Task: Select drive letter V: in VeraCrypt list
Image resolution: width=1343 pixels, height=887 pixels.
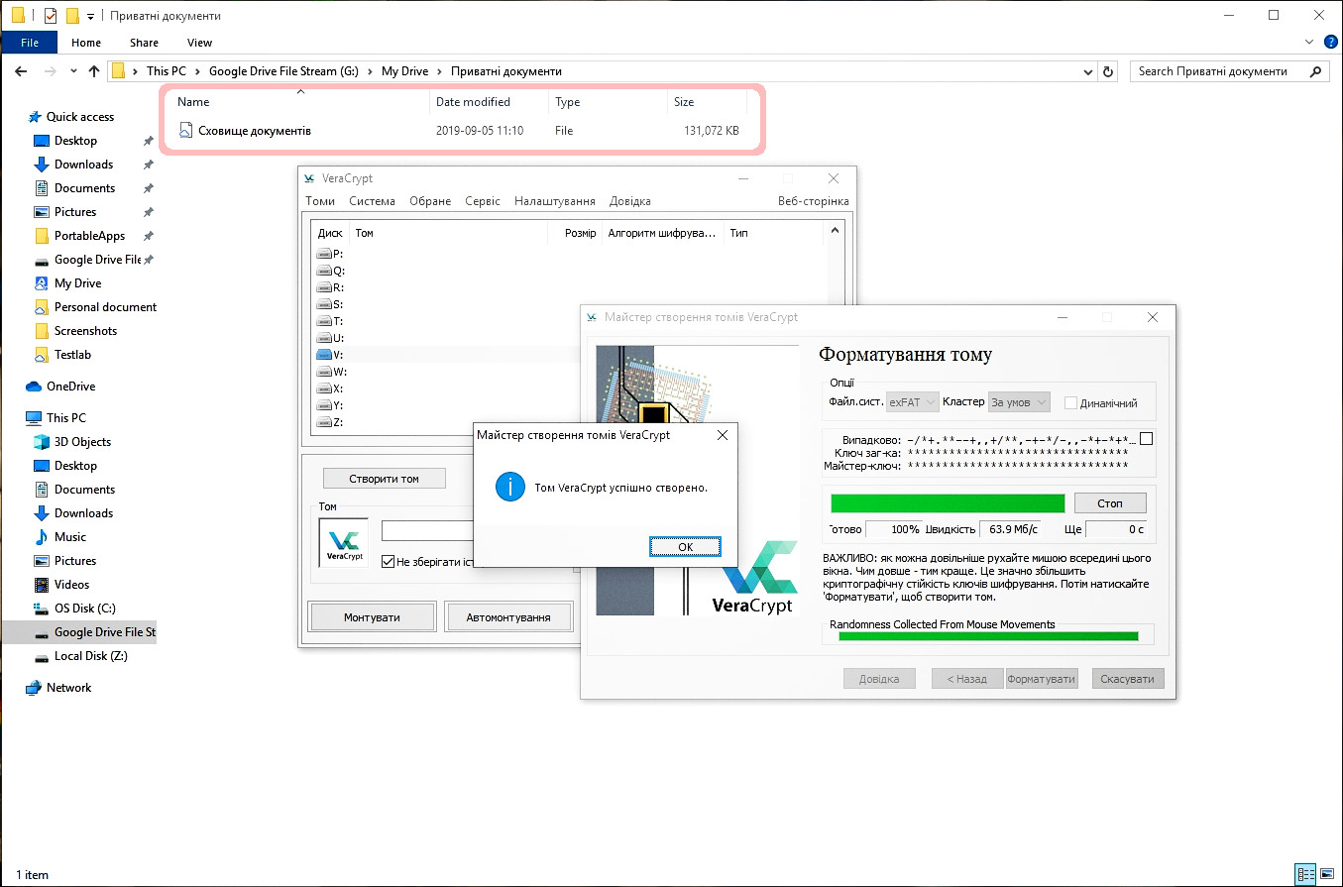Action: pyautogui.click(x=330, y=355)
